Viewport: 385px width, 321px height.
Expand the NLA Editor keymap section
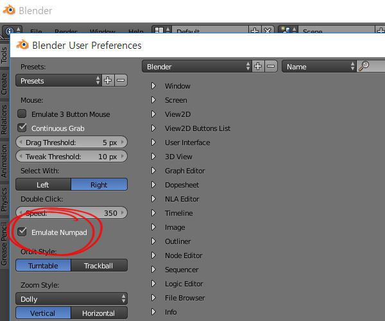[154, 198]
